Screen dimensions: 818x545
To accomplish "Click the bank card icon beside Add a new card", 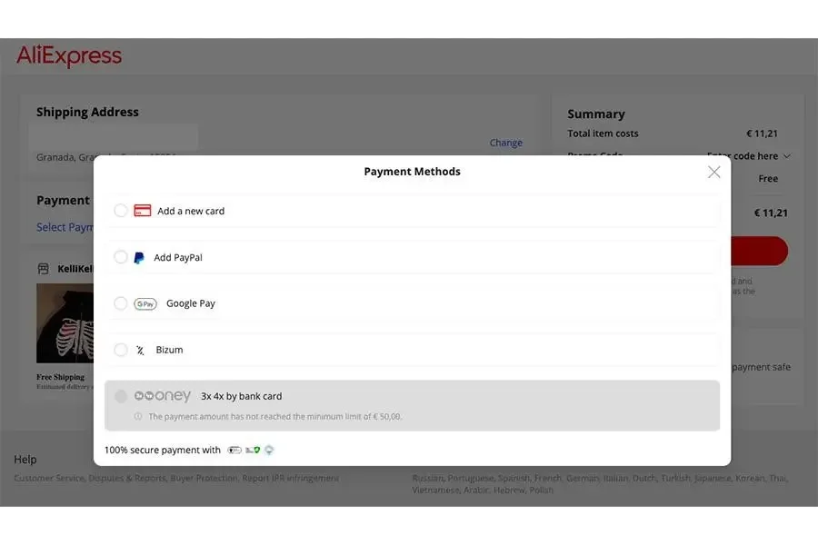I will point(143,210).
